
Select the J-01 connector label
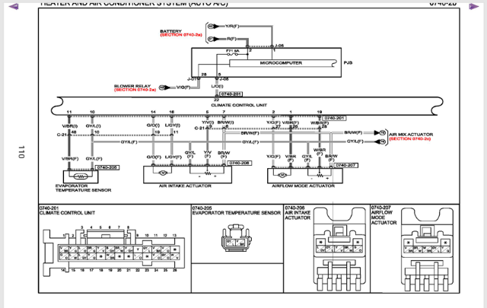click(192, 79)
